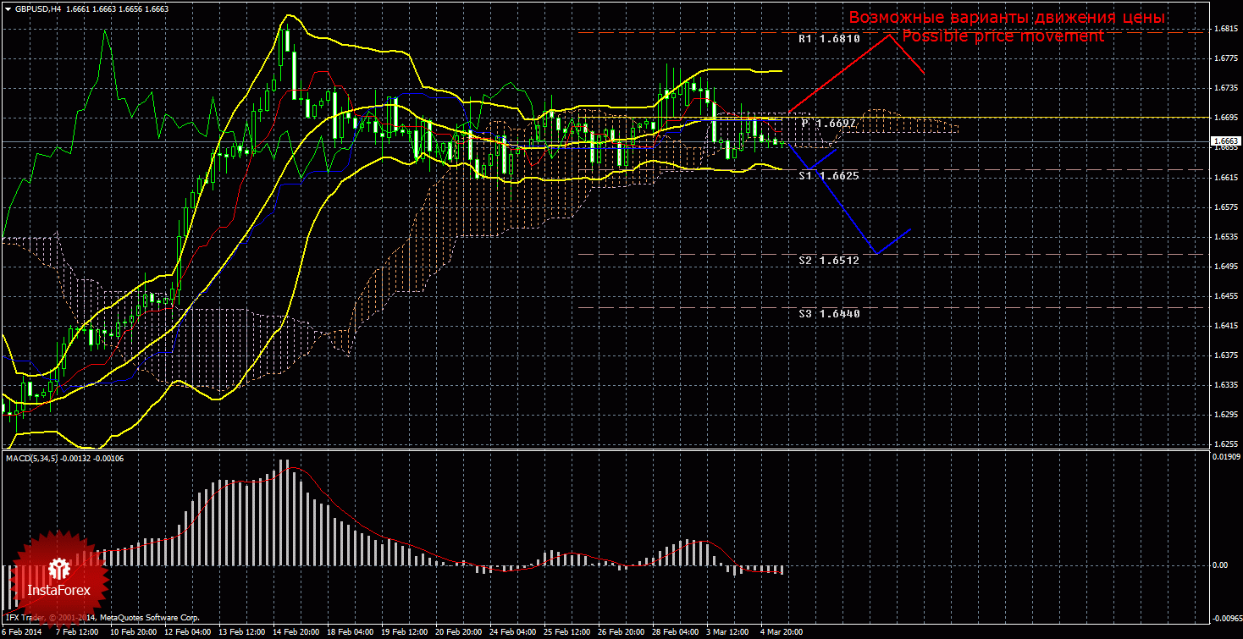The height and width of the screenshot is (639, 1243).
Task: Click the 13 Feb 12:00 time label
Action: point(241,631)
